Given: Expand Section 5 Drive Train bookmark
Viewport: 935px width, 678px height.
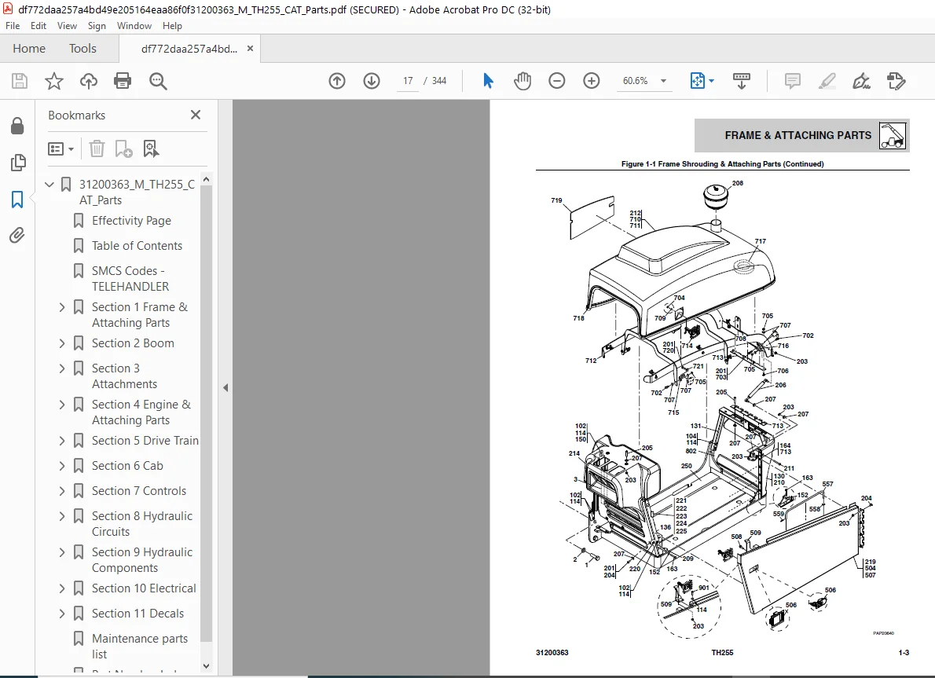Looking at the screenshot, I should tap(62, 441).
